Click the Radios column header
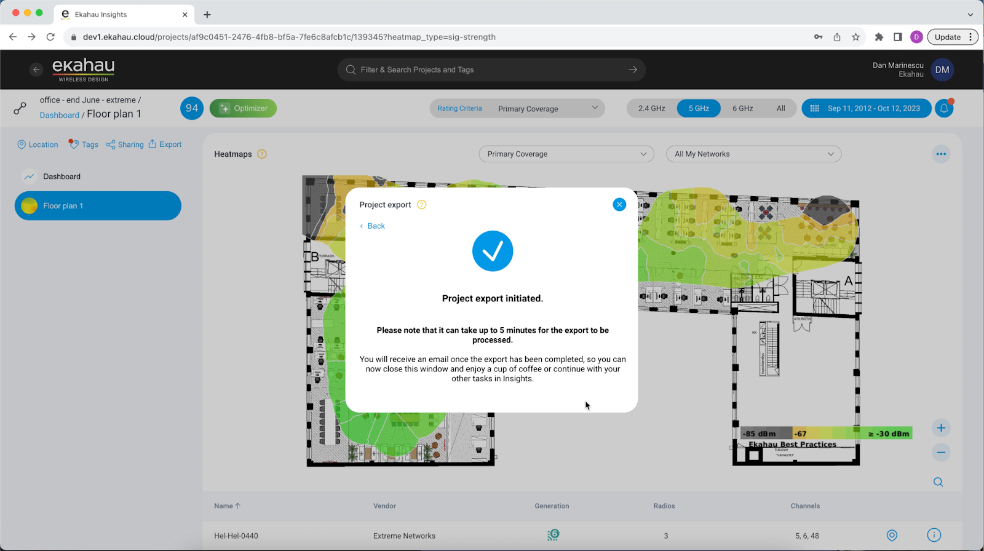This screenshot has width=984, height=551. pyautogui.click(x=664, y=506)
